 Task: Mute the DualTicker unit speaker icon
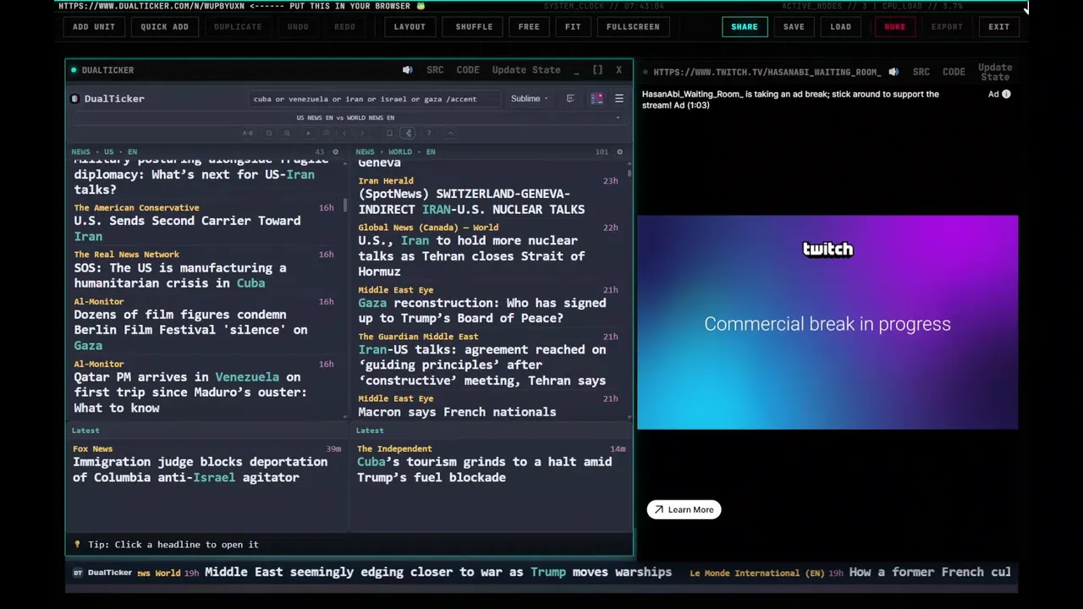(407, 70)
